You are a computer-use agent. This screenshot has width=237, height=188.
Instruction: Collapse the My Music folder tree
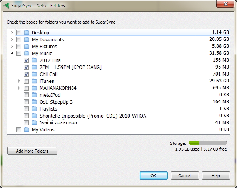(x=12, y=54)
